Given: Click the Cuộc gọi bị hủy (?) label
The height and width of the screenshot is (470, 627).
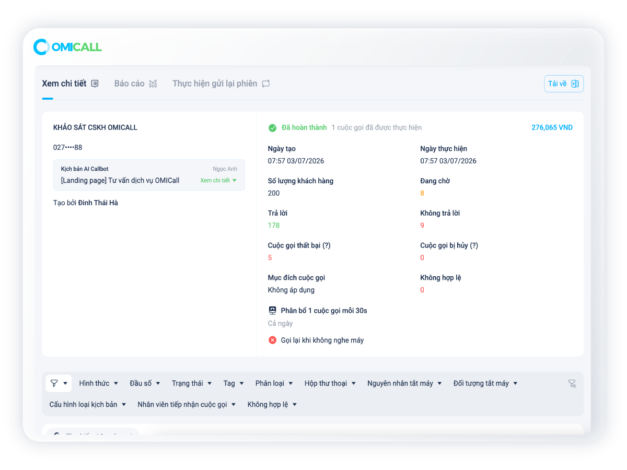Looking at the screenshot, I should click(x=449, y=245).
